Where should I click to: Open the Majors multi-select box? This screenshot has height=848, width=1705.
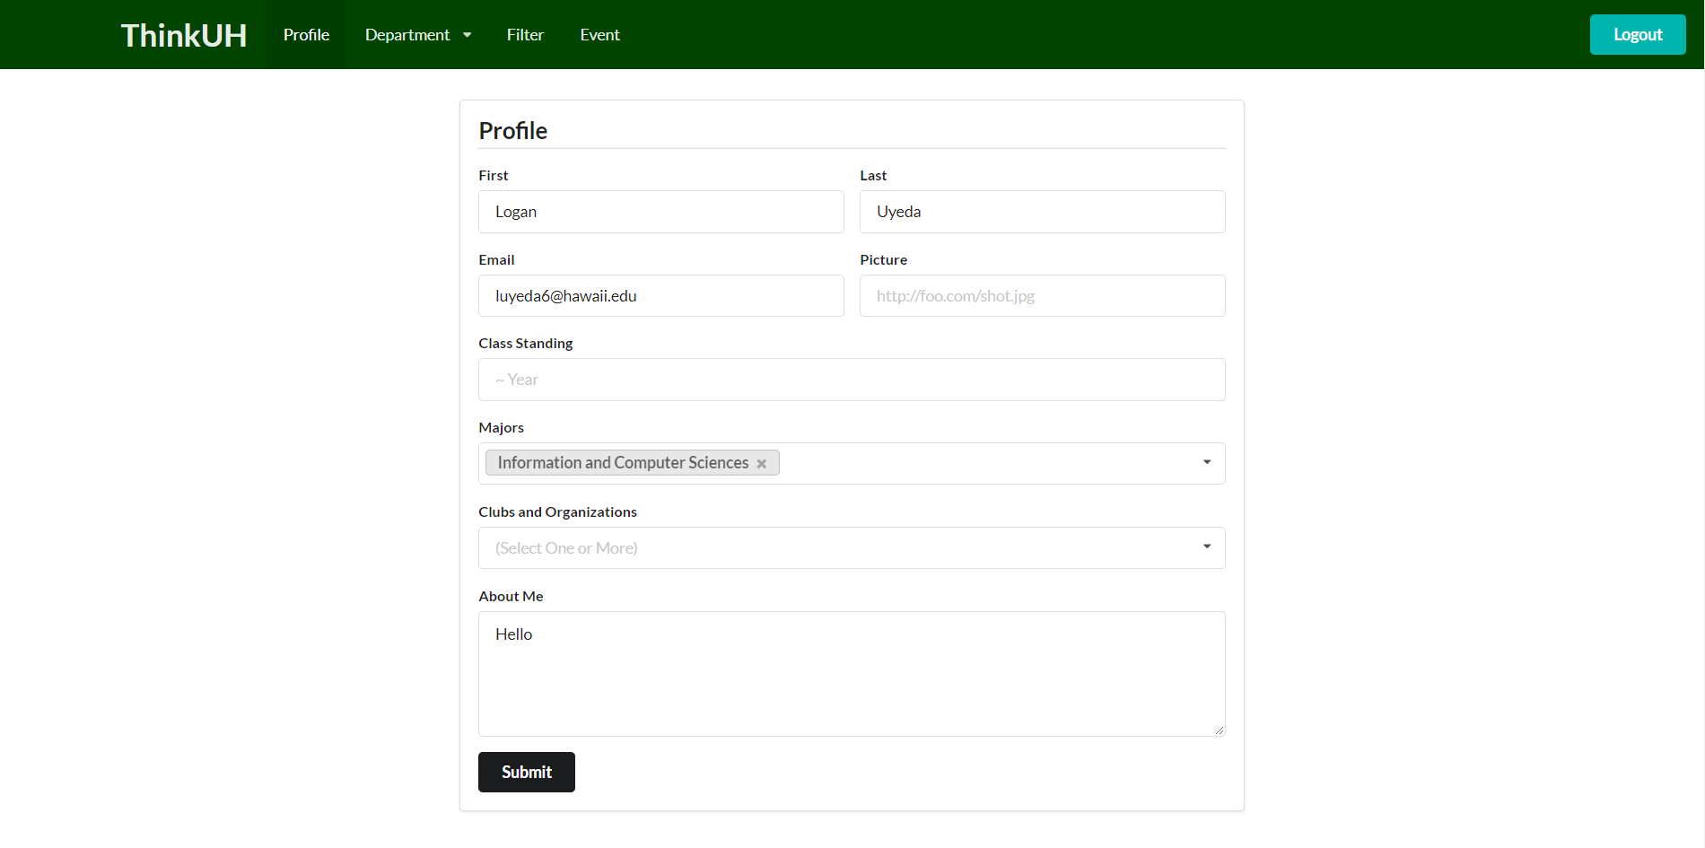pyautogui.click(x=987, y=463)
